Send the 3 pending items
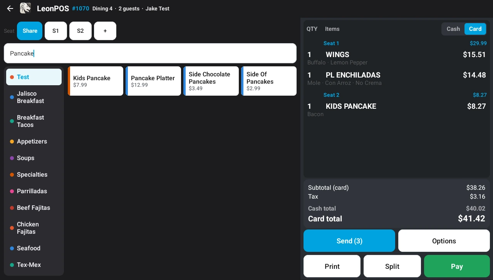Screen dimensions: 493x280 (x=349, y=241)
